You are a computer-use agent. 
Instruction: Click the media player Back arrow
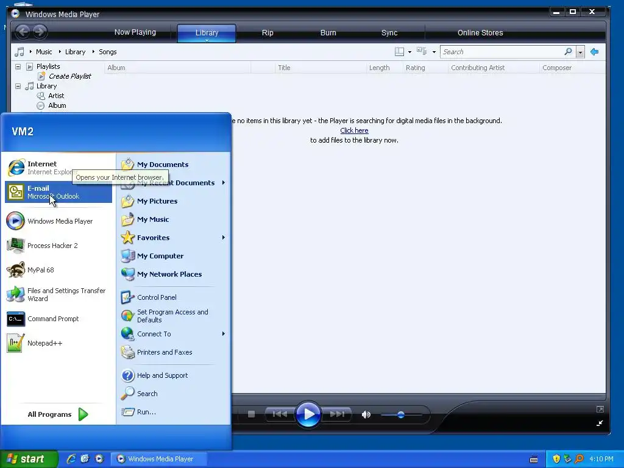click(23, 32)
